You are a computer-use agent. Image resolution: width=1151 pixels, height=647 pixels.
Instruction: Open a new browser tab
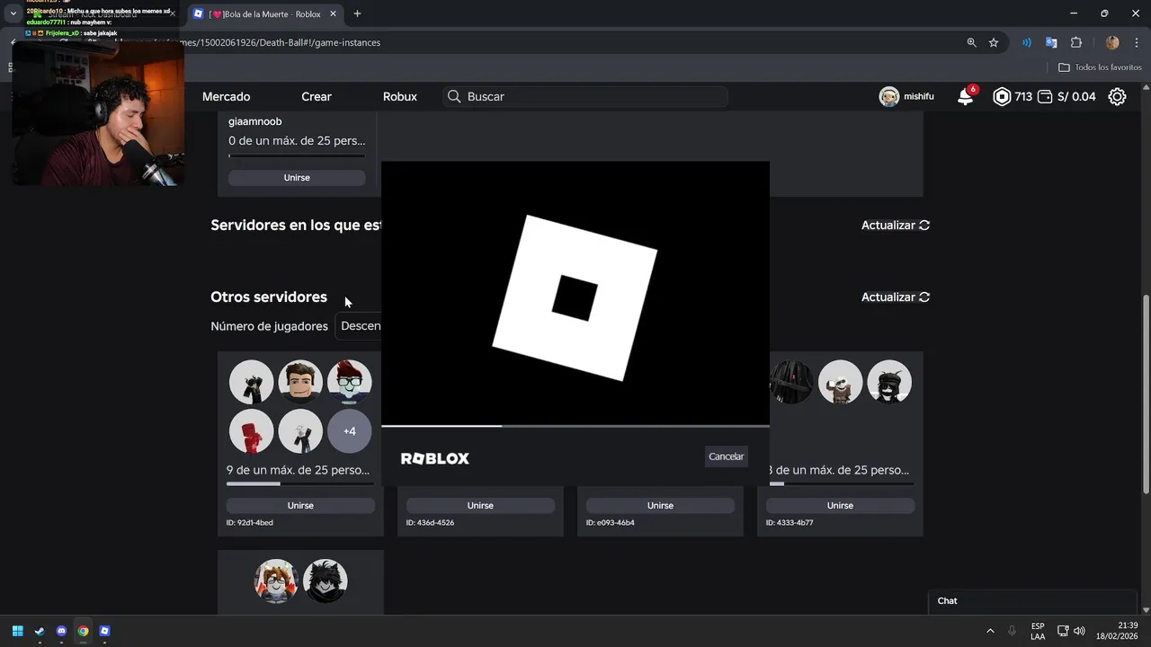point(357,13)
